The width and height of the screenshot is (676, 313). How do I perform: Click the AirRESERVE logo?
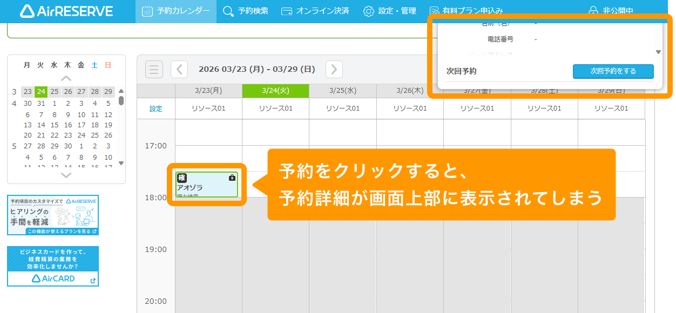point(66,11)
